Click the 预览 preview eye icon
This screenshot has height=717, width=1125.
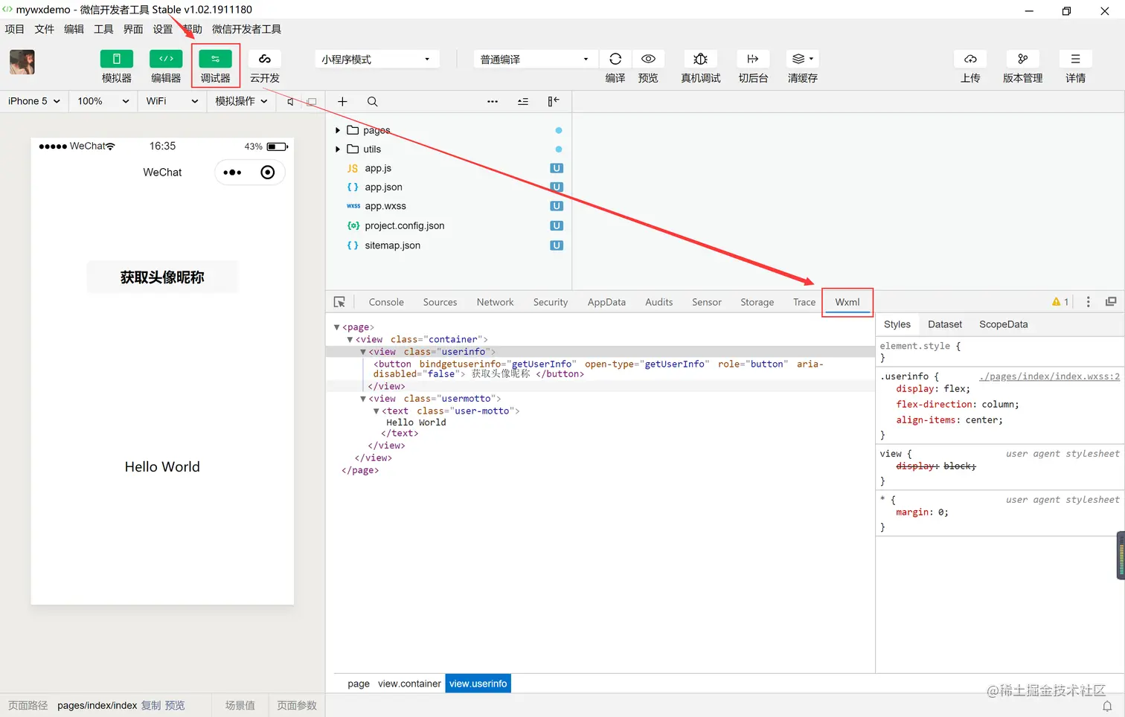648,60
